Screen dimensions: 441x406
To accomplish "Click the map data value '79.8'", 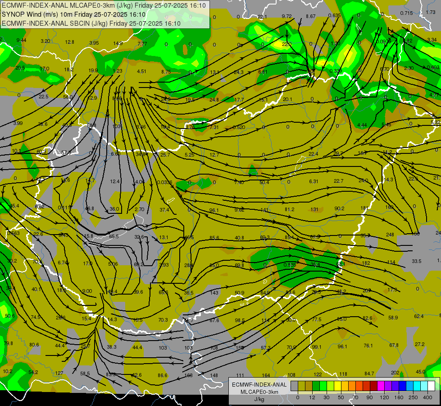I will tap(9, 343).
